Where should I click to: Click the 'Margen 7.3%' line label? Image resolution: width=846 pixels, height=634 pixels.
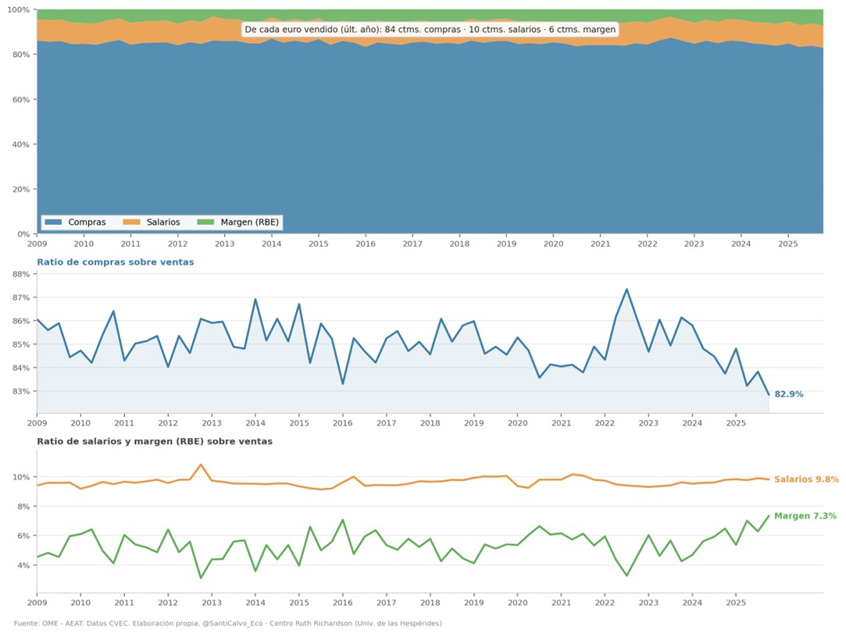(805, 516)
